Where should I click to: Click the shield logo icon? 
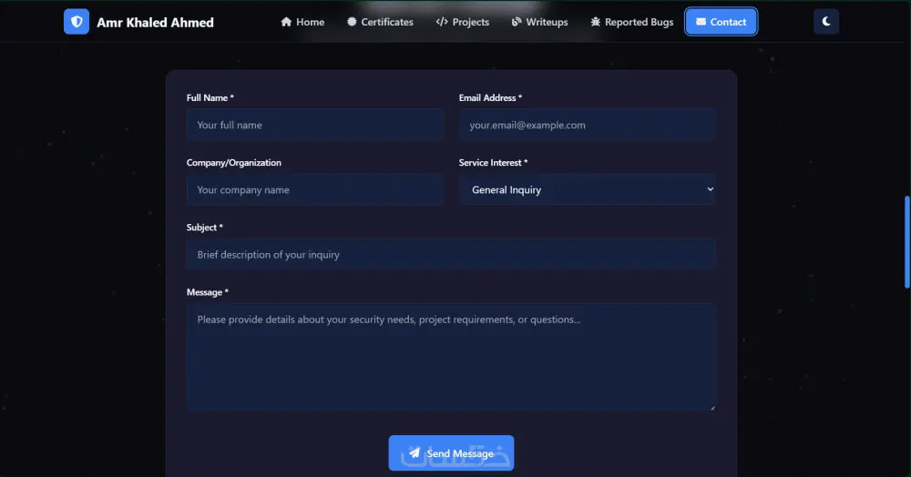pyautogui.click(x=77, y=22)
